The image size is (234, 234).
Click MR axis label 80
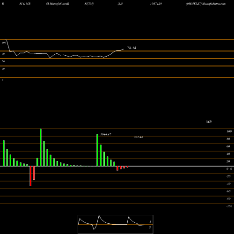pyautogui.click(x=228, y=139)
